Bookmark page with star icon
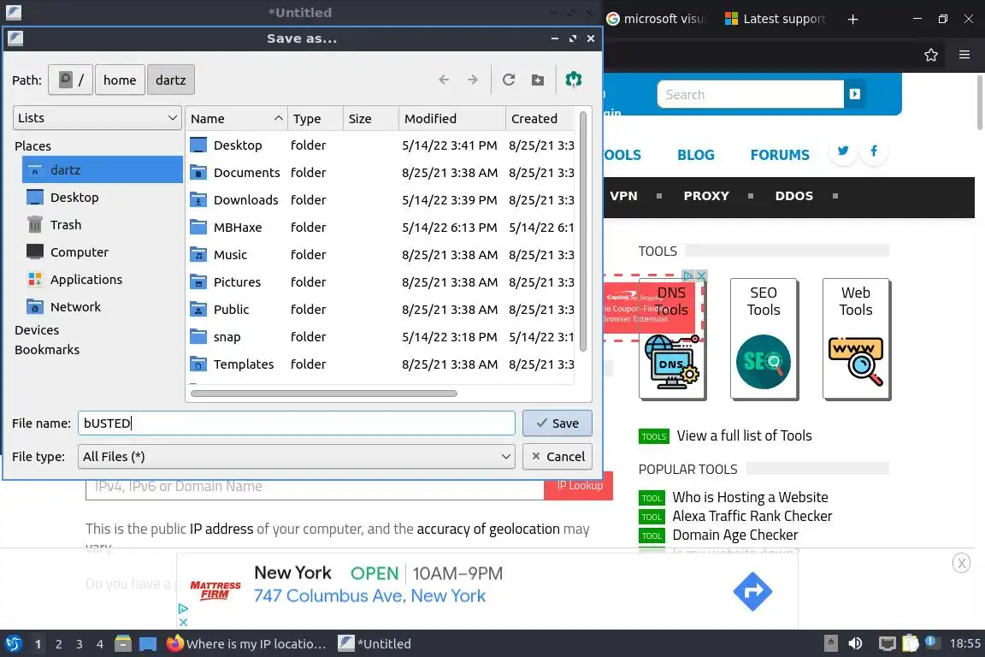985x657 pixels. click(x=931, y=56)
